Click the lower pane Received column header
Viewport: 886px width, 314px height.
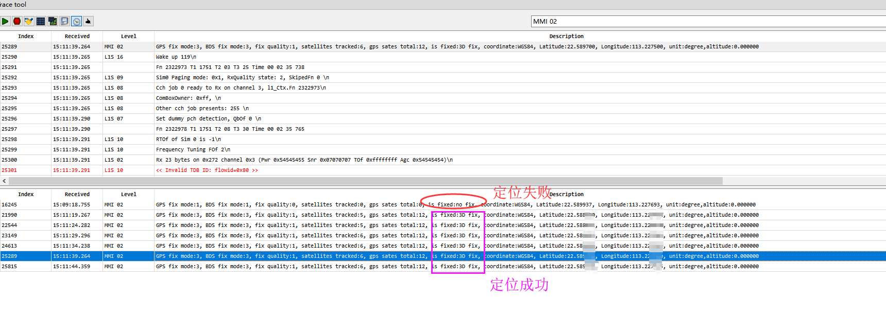click(x=77, y=195)
